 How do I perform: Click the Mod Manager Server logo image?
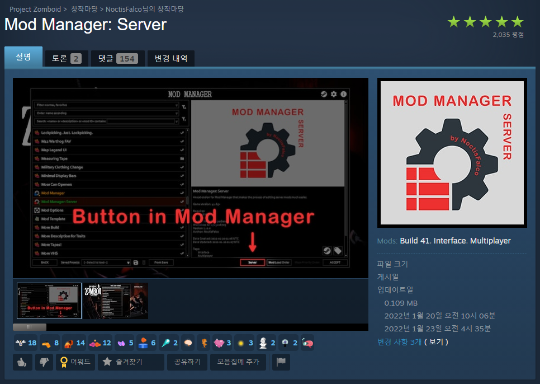coord(452,153)
